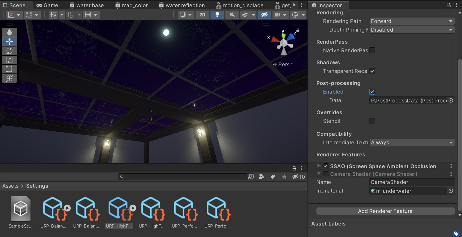Screen dimensions: 462x237
Task: Toggle scene lighting bulb icon
Action: [x=217, y=15]
